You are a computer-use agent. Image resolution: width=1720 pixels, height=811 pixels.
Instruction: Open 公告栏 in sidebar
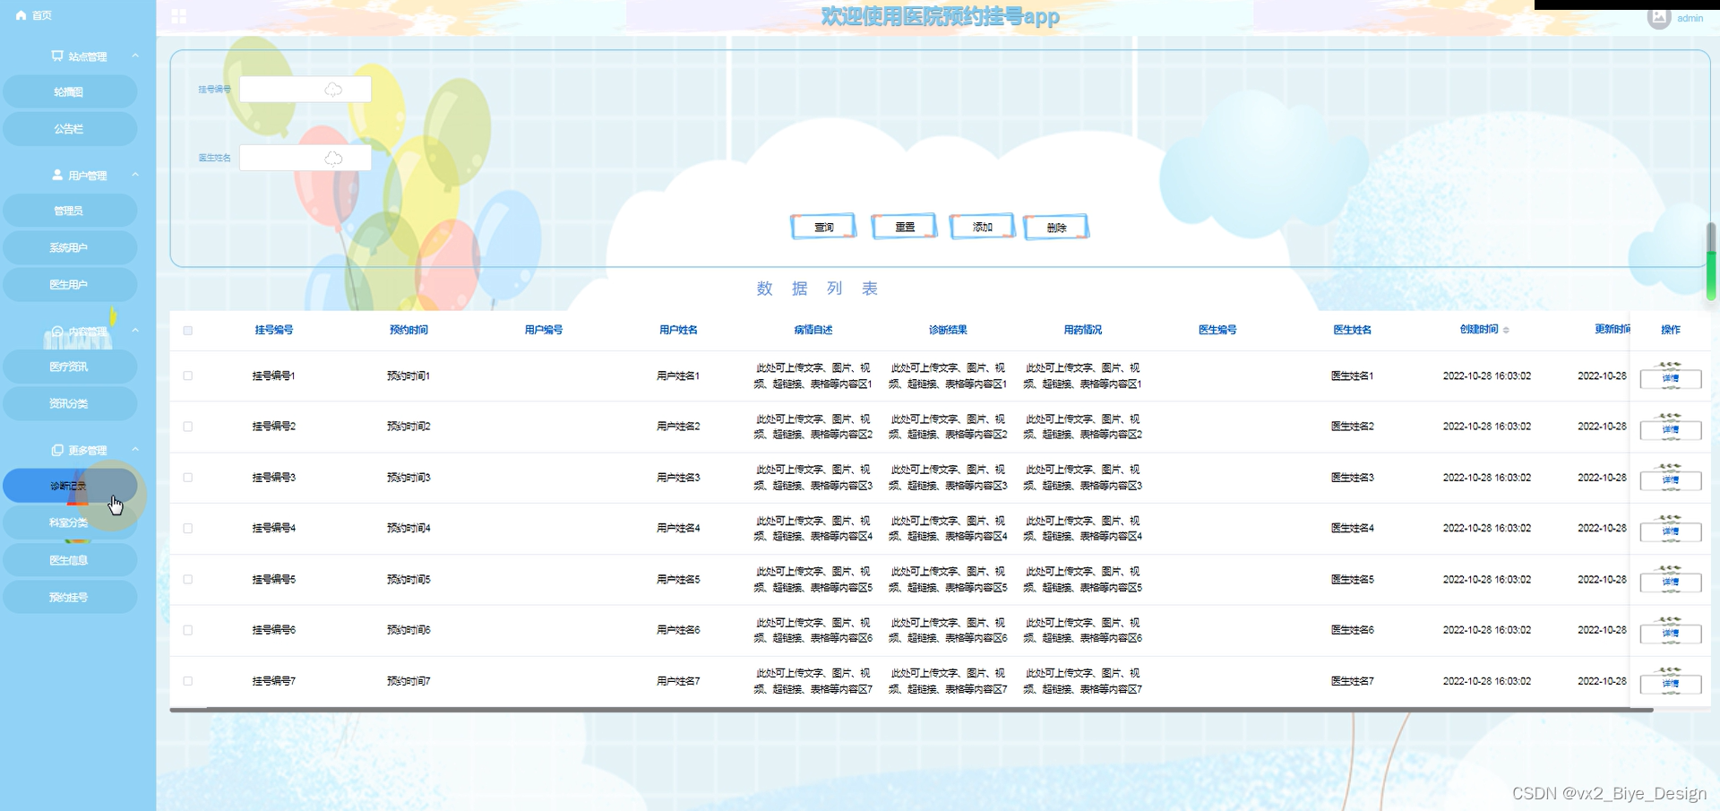click(70, 129)
